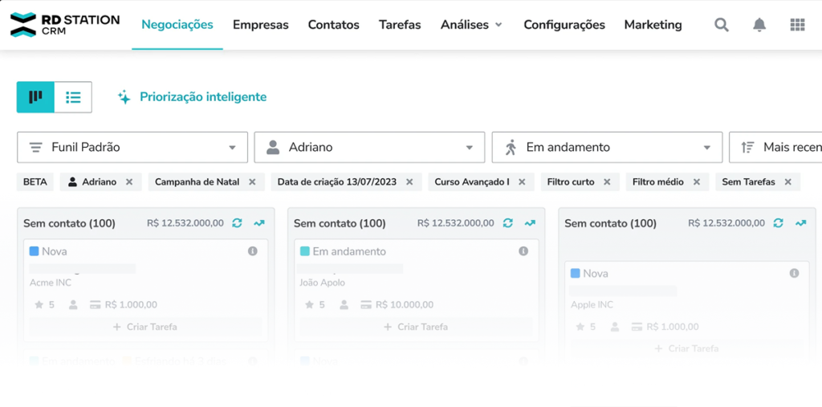The width and height of the screenshot is (822, 407).
Task: Open the search magnifier icon
Action: click(722, 25)
